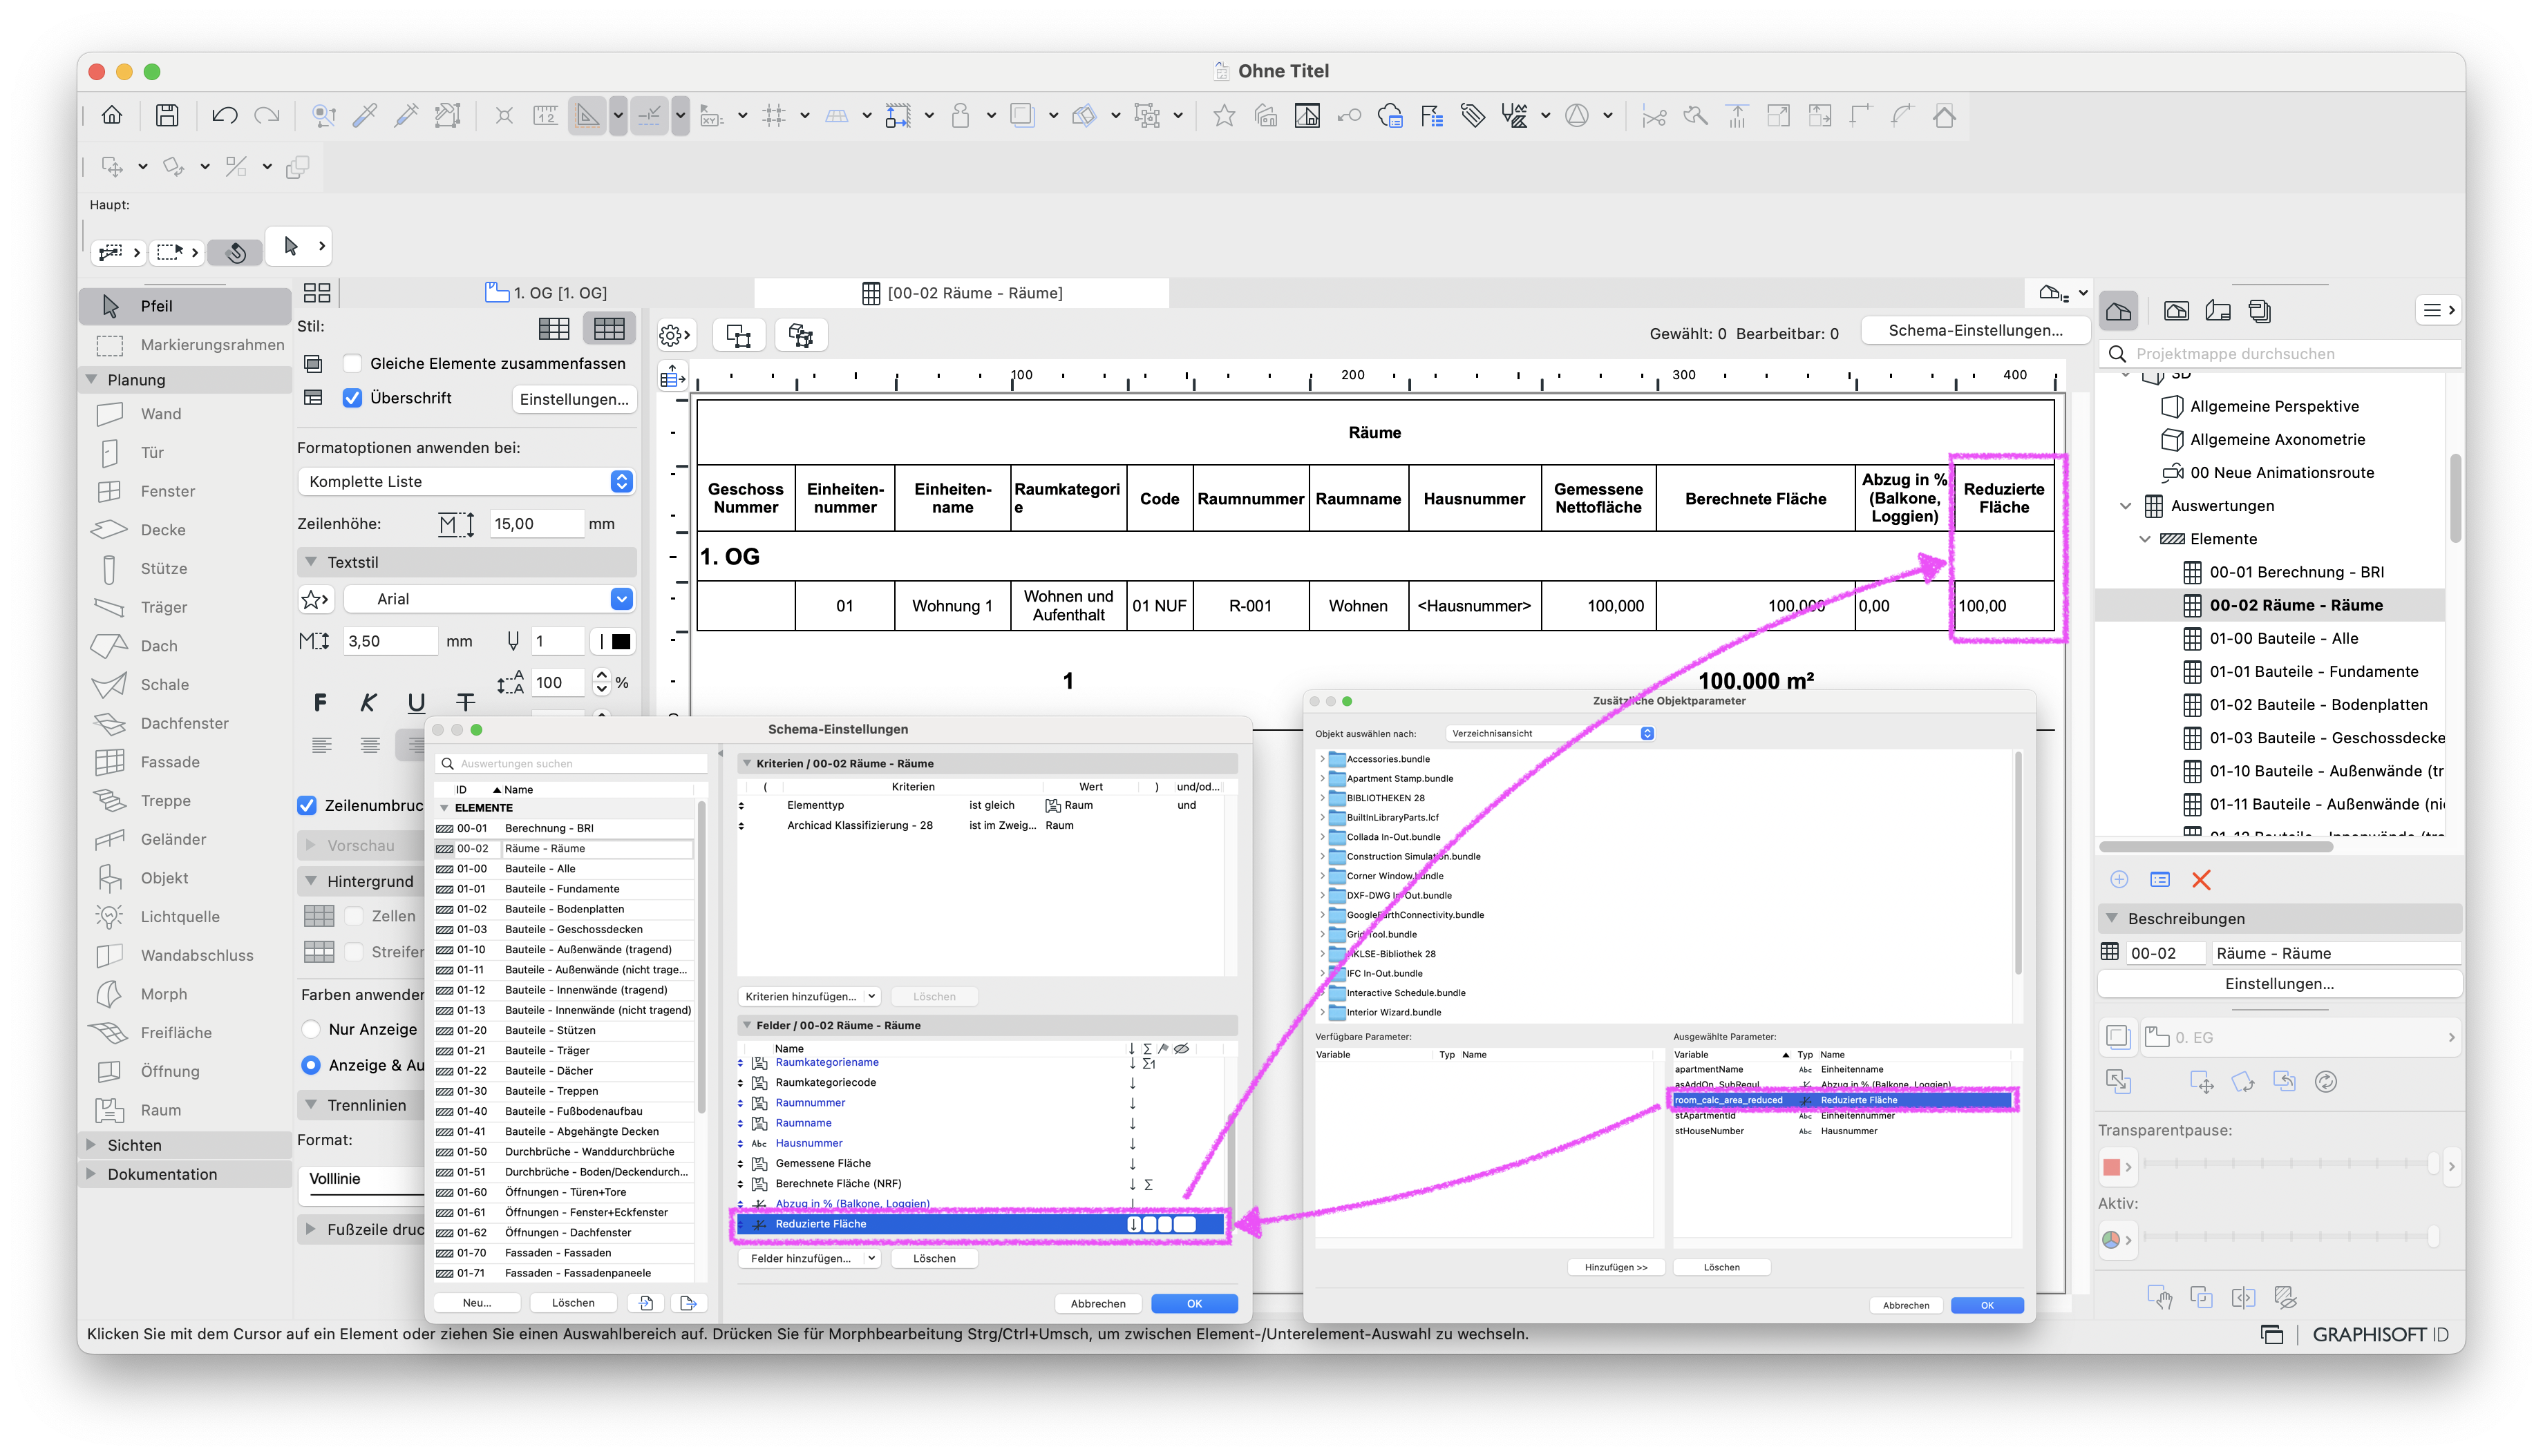Select the Anzeige & Ausgabe radio button
The image size is (2543, 1456).
[311, 1066]
